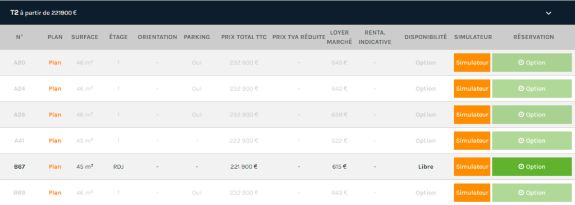This screenshot has height=205, width=575.
Task: Launch the Simulateur for lot A41
Action: click(x=472, y=141)
